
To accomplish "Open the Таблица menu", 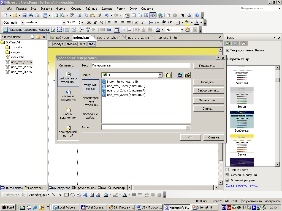I will point(91,9).
